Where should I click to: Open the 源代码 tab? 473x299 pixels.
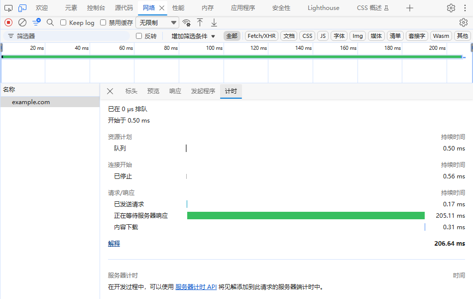[x=123, y=8]
